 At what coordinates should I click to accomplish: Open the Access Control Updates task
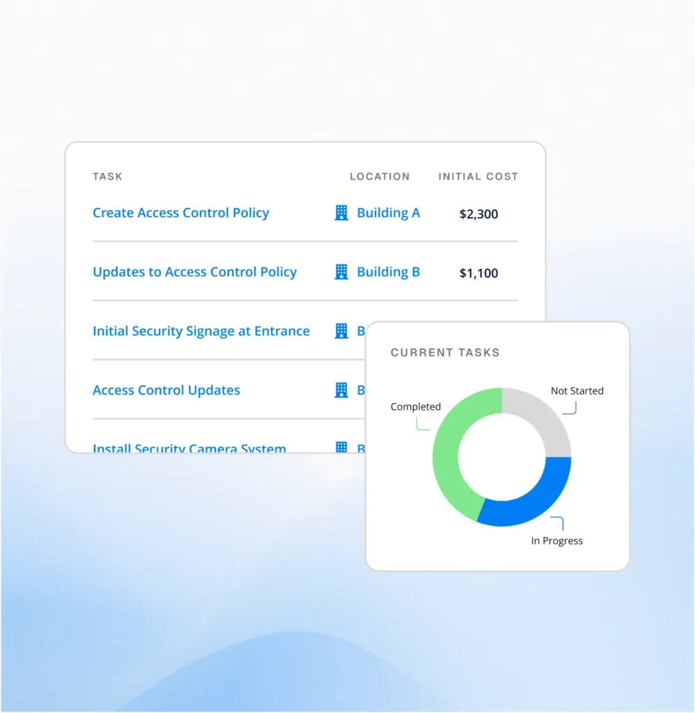tap(166, 390)
